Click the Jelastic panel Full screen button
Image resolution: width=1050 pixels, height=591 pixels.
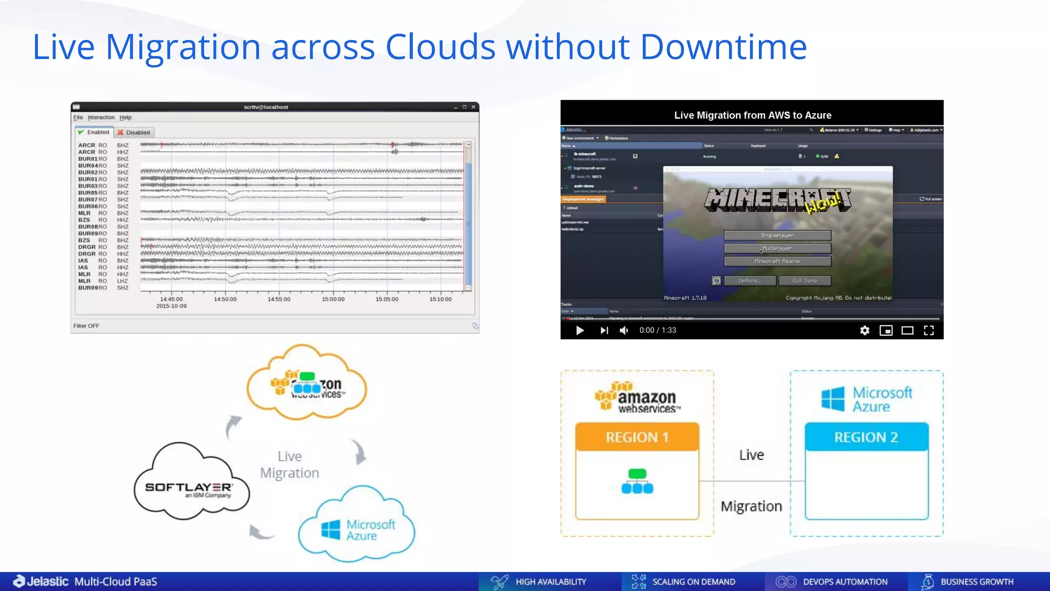point(931,199)
